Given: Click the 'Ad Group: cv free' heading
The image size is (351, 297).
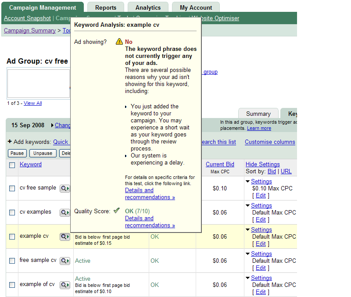Looking at the screenshot, I should click(37, 61).
